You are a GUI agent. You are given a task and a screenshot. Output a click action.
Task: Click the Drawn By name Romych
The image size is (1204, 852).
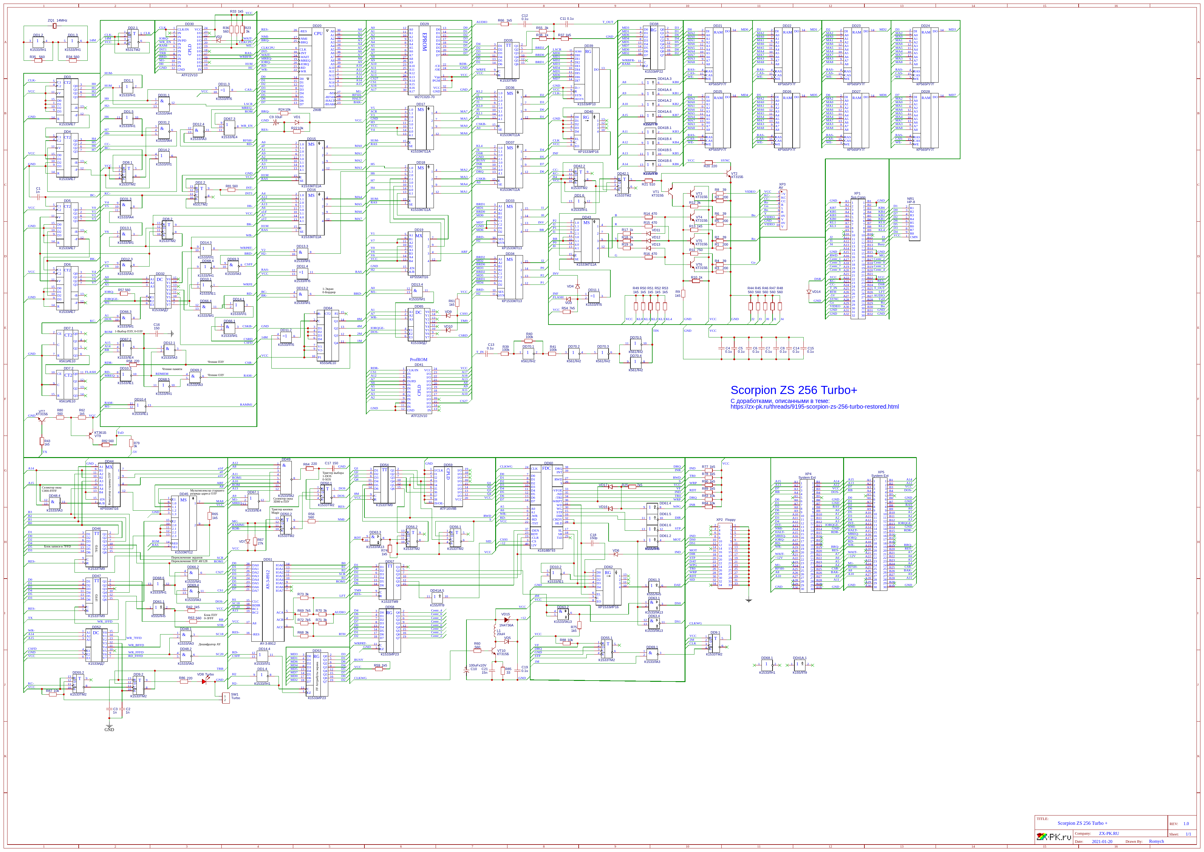coord(1156,841)
